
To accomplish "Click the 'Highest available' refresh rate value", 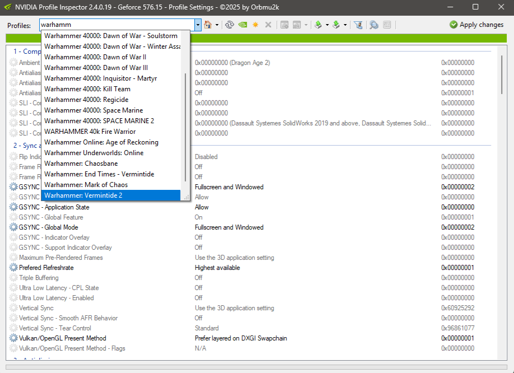I will click(x=217, y=268).
